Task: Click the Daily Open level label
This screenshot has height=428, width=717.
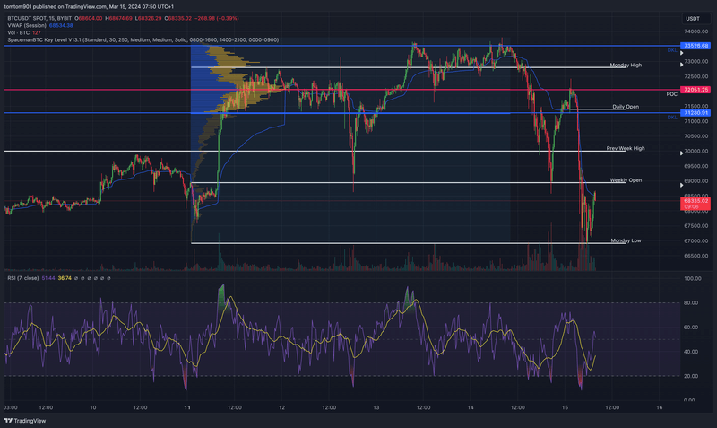Action: [626, 107]
